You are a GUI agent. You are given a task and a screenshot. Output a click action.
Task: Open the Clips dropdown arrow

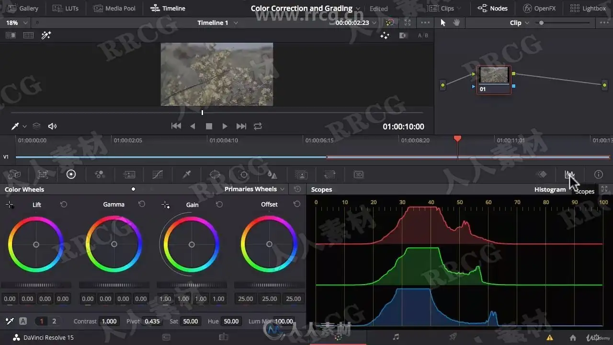[x=459, y=9]
